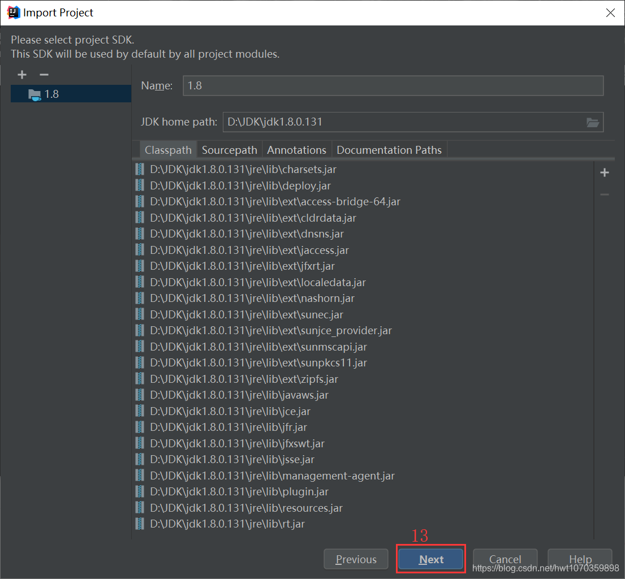Select the management-agent.jar entry
This screenshot has width=625, height=579.
tap(363, 476)
